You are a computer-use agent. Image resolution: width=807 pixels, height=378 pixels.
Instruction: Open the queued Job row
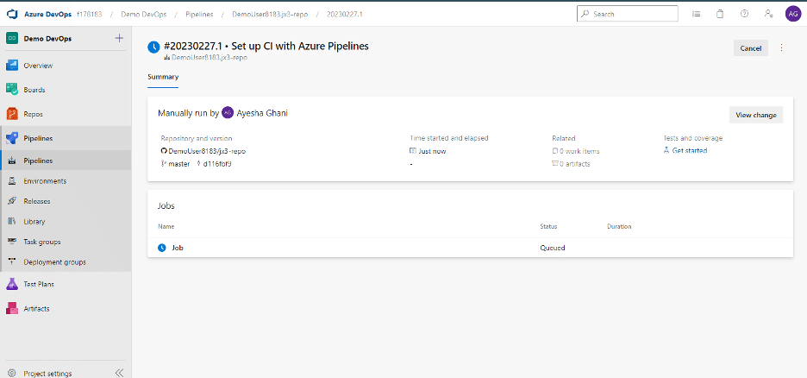[470, 248]
